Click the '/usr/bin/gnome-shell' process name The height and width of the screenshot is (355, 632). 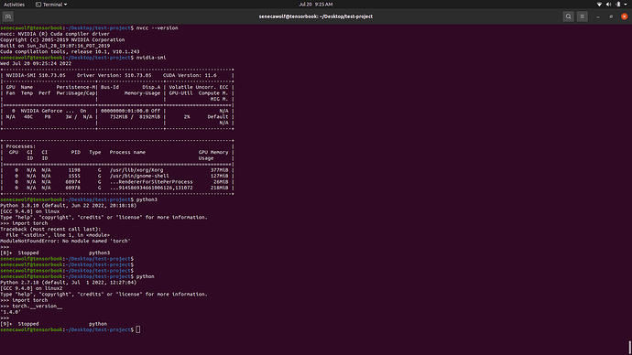click(x=139, y=176)
